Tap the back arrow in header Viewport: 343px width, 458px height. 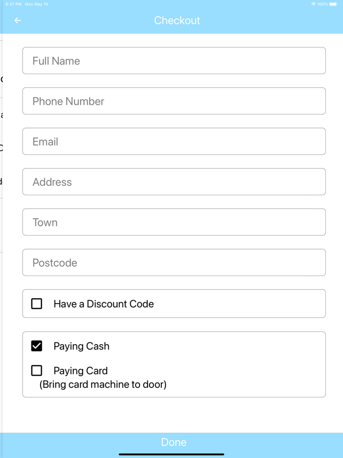(18, 21)
